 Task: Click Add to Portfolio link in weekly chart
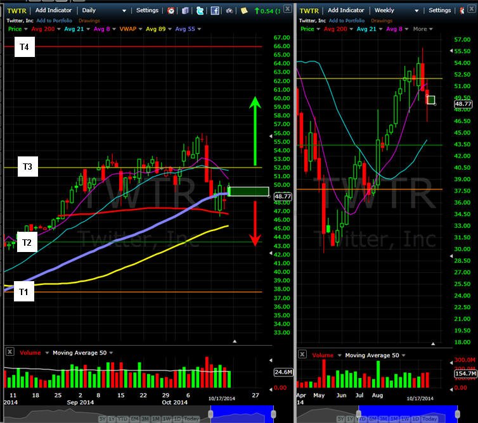tap(347, 20)
